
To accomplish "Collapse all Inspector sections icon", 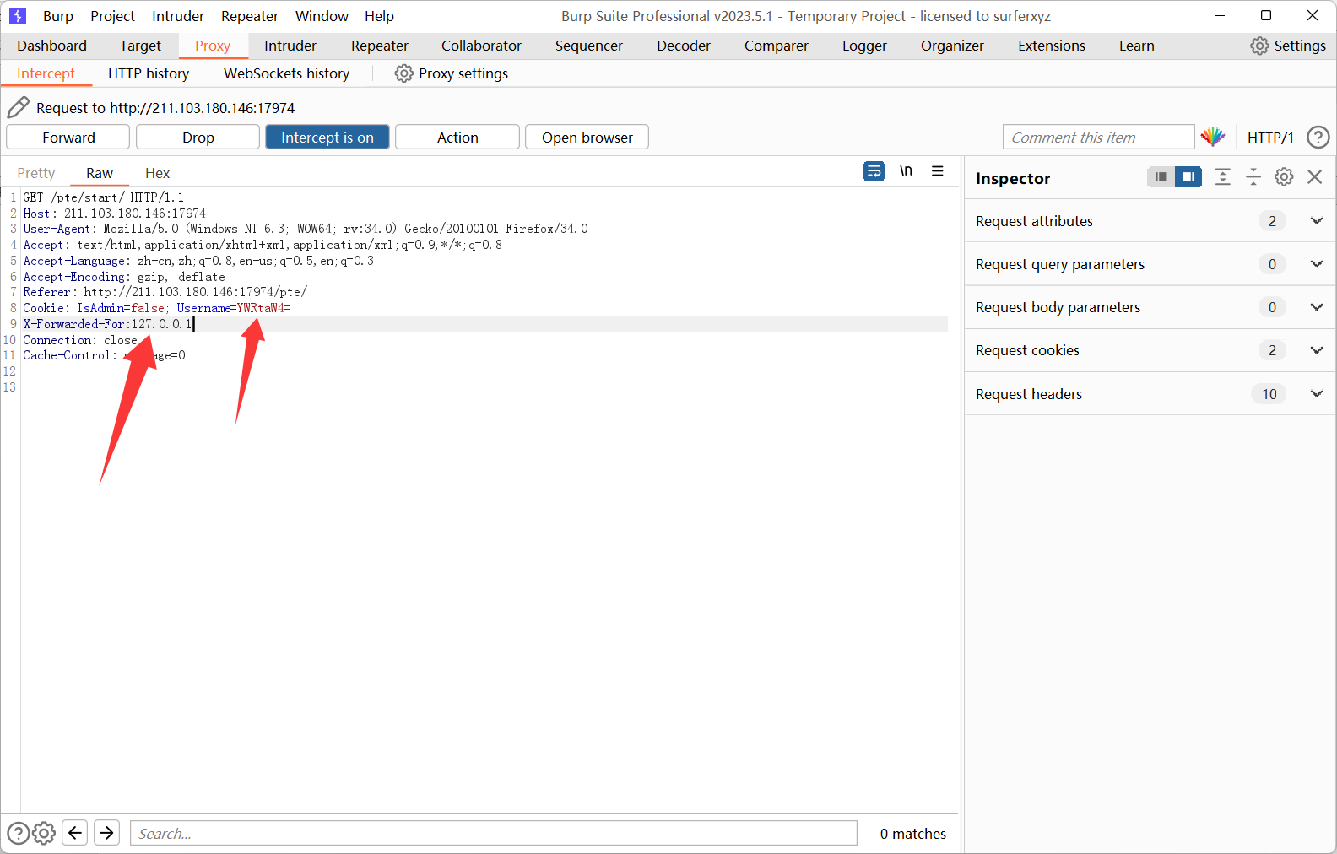I will click(1253, 176).
